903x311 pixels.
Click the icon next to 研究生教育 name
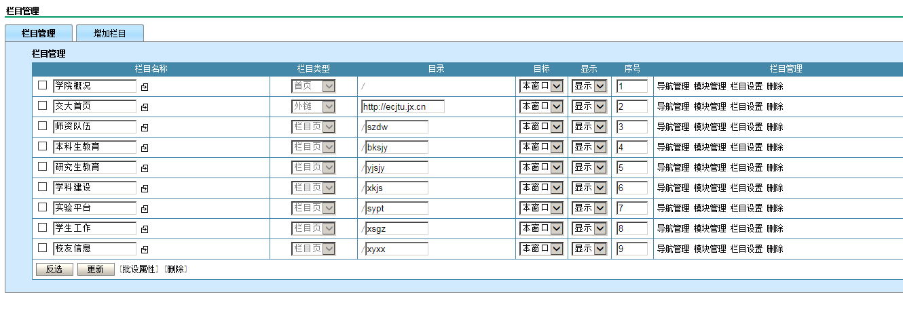(x=144, y=168)
